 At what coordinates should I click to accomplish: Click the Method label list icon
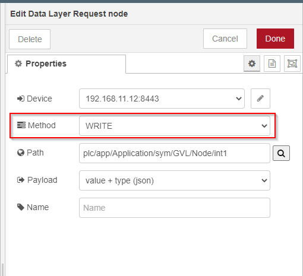coord(21,125)
